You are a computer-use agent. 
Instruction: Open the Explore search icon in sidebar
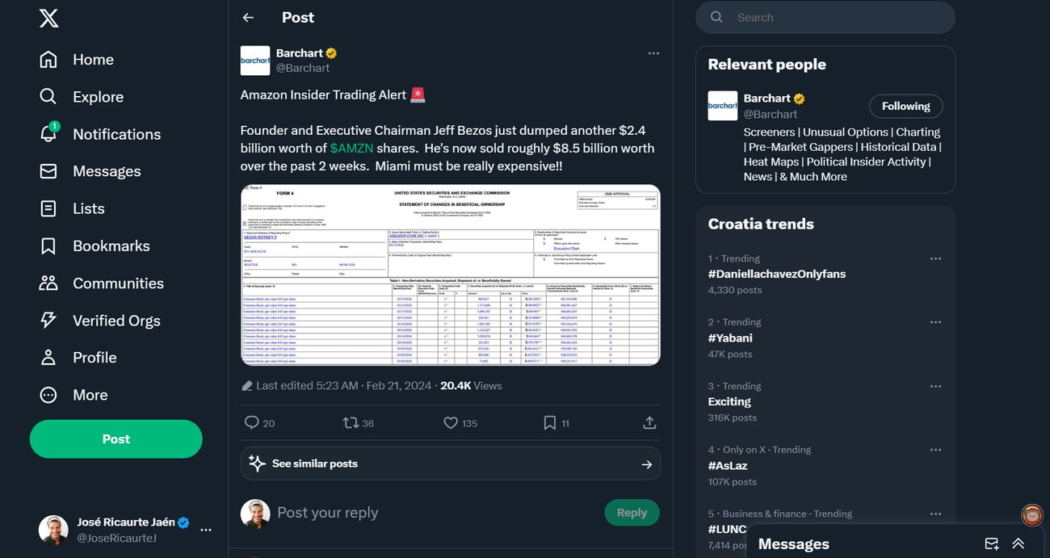point(48,97)
